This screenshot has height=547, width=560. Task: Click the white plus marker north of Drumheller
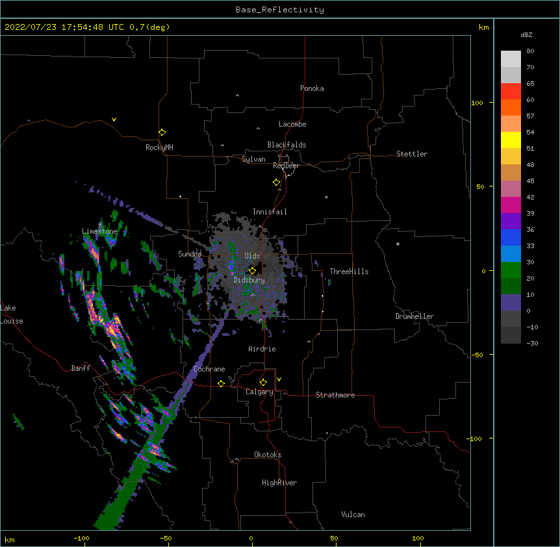click(398, 244)
